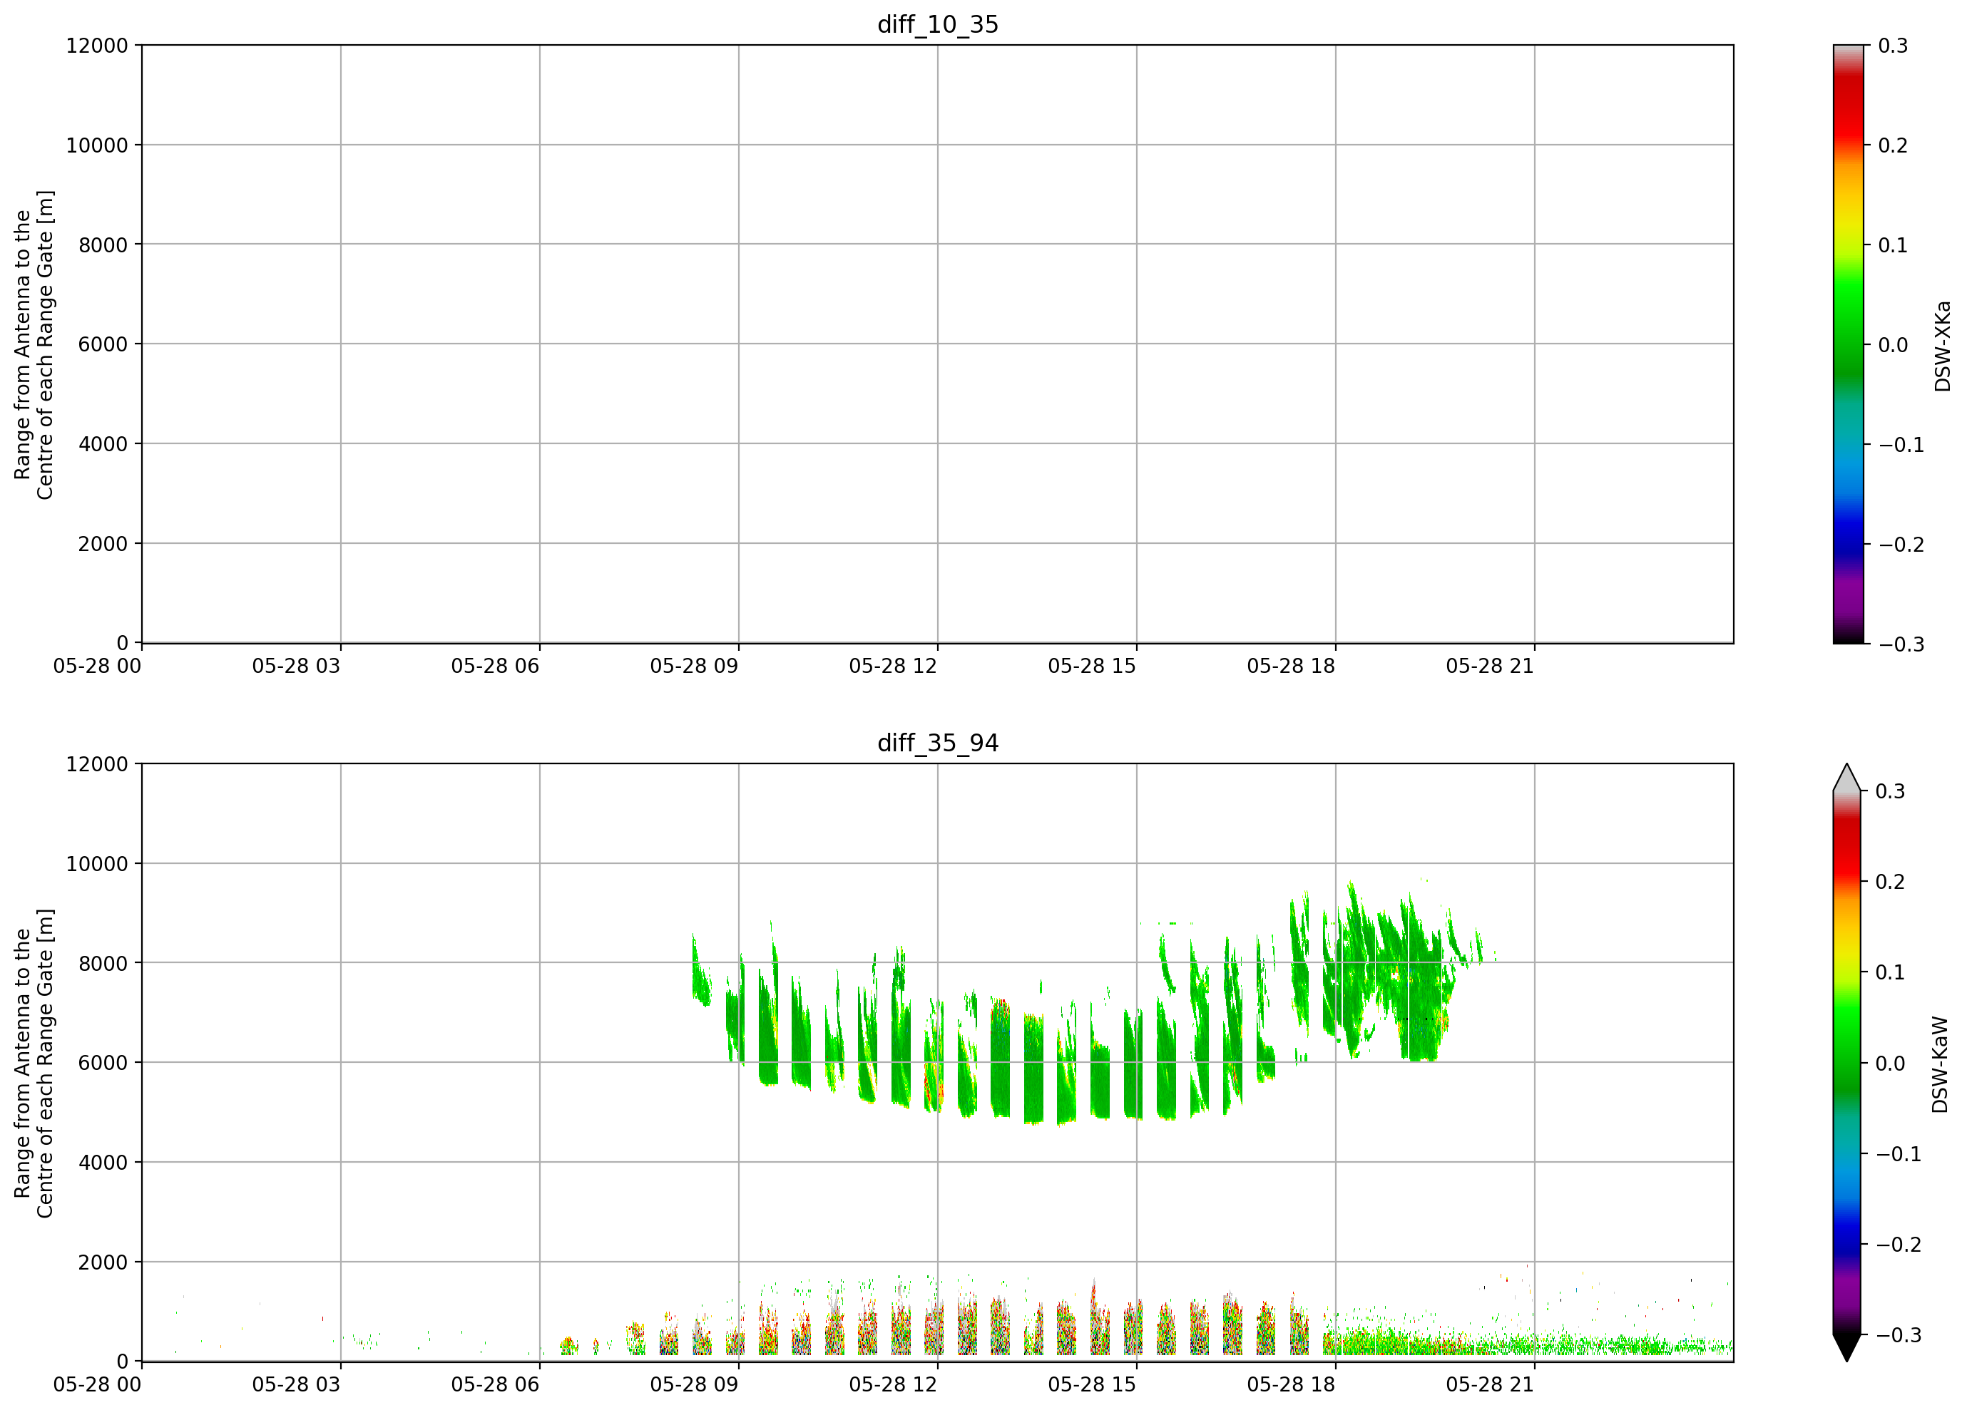Click the 0.3 value on DSW-XKa colorbar
Image resolution: width=1967 pixels, height=1410 pixels.
pyautogui.click(x=1892, y=45)
